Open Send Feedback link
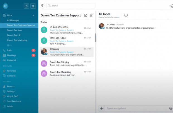 [x=14, y=101]
